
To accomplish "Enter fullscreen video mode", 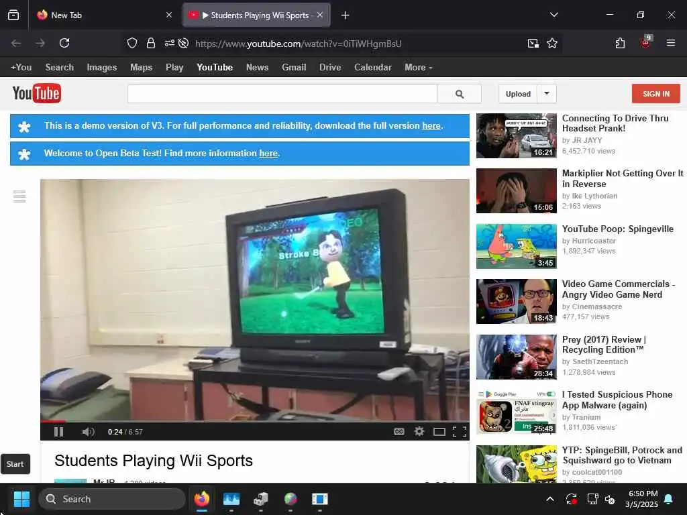I will pyautogui.click(x=459, y=432).
